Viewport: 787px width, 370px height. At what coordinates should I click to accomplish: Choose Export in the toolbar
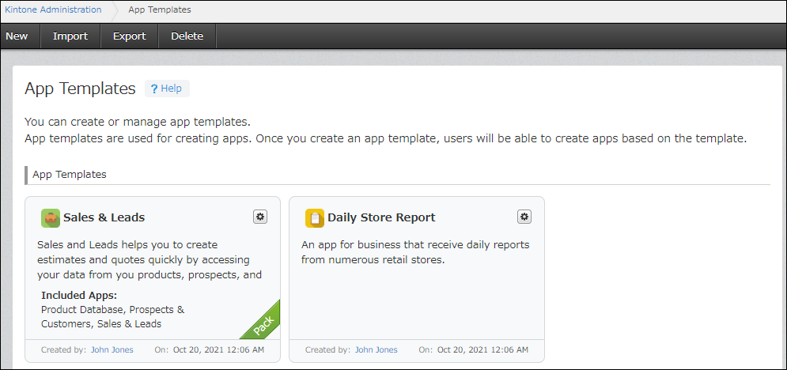(129, 36)
